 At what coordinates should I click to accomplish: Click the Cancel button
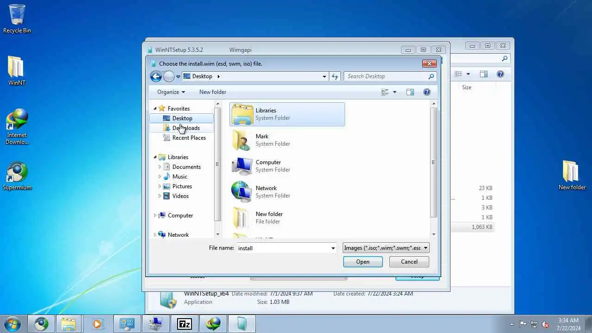point(409,262)
